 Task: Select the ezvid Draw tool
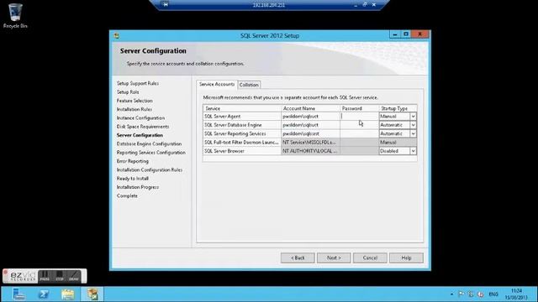(74, 276)
